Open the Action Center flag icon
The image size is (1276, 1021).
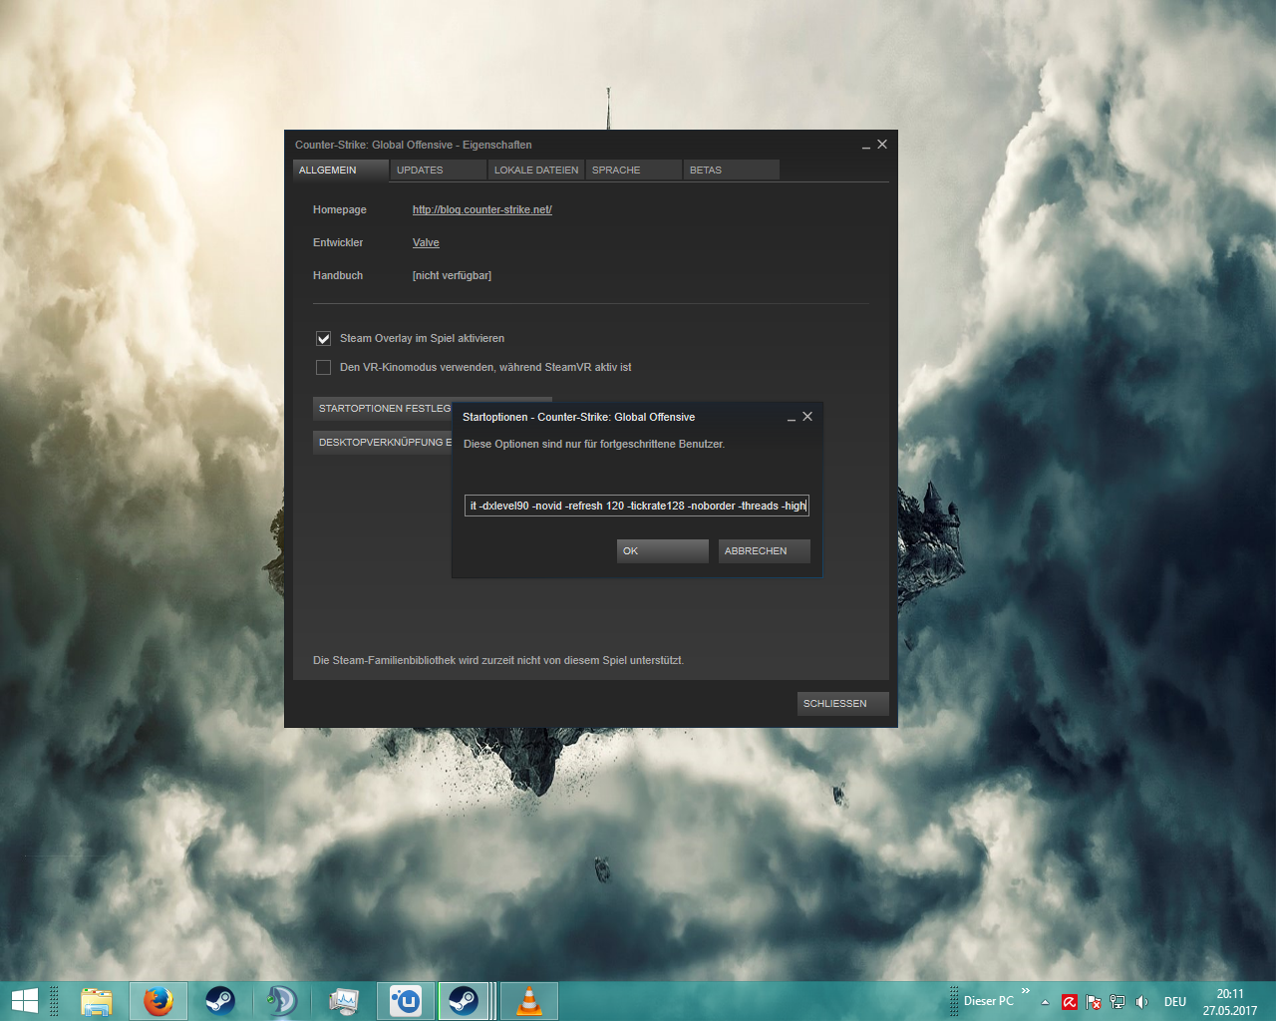(x=1094, y=1002)
